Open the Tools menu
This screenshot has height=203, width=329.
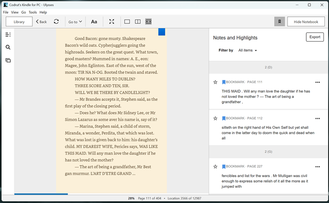pyautogui.click(x=32, y=12)
